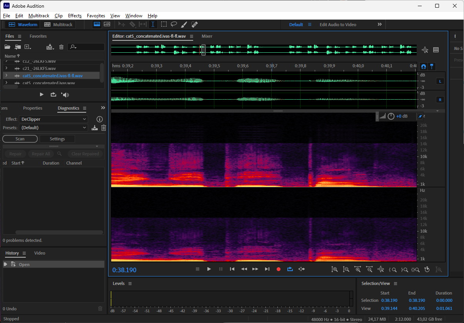464x323 pixels.
Task: Click the Settings button in Diagnostics
Action: point(57,139)
